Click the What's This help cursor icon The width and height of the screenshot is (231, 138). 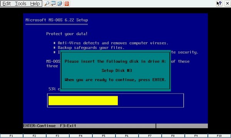(x=219, y=3)
